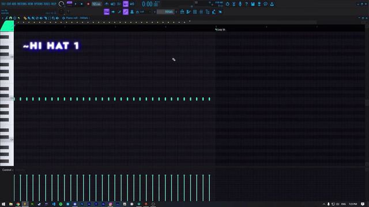
Task: Open the Browser panel icon
Action: [208, 11]
